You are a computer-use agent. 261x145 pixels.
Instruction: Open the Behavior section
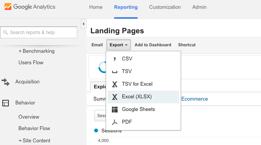point(25,103)
